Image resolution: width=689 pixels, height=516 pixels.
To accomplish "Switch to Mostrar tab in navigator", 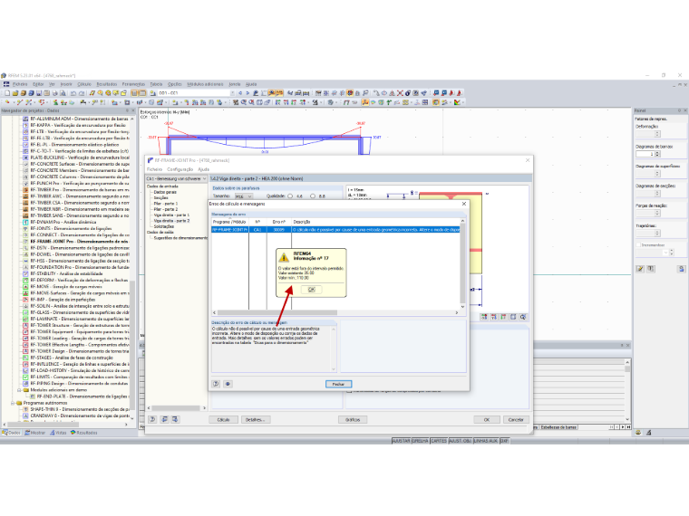I will 34,433.
